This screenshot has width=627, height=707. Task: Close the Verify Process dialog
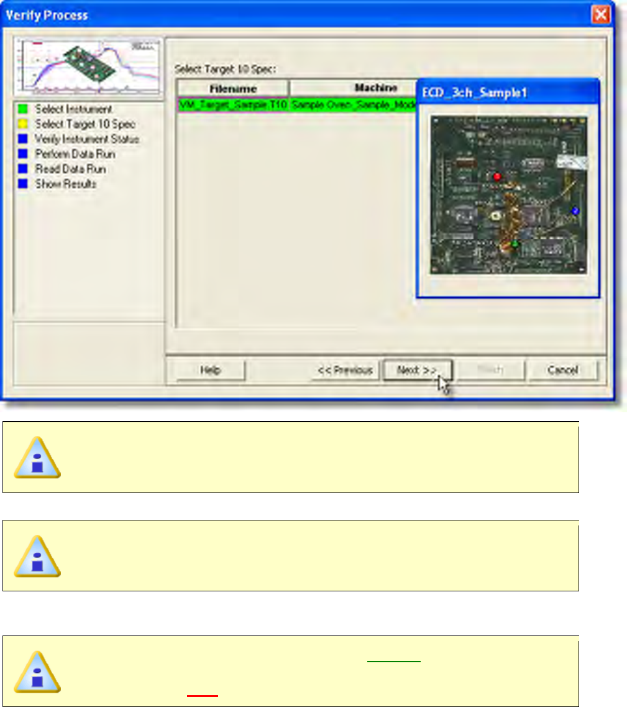(600, 14)
